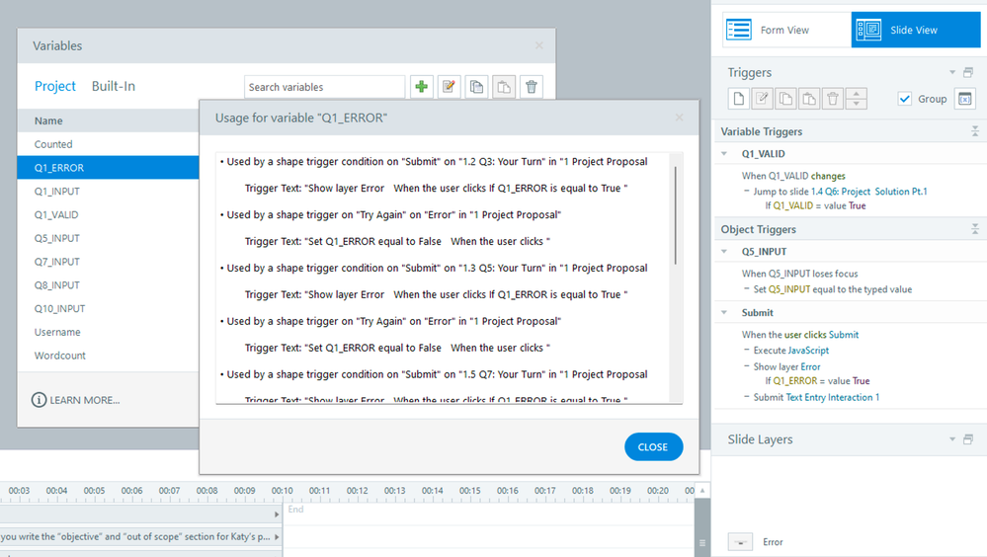This screenshot has width=987, height=557.
Task: Select the Counted variable row
Action: [x=109, y=144]
